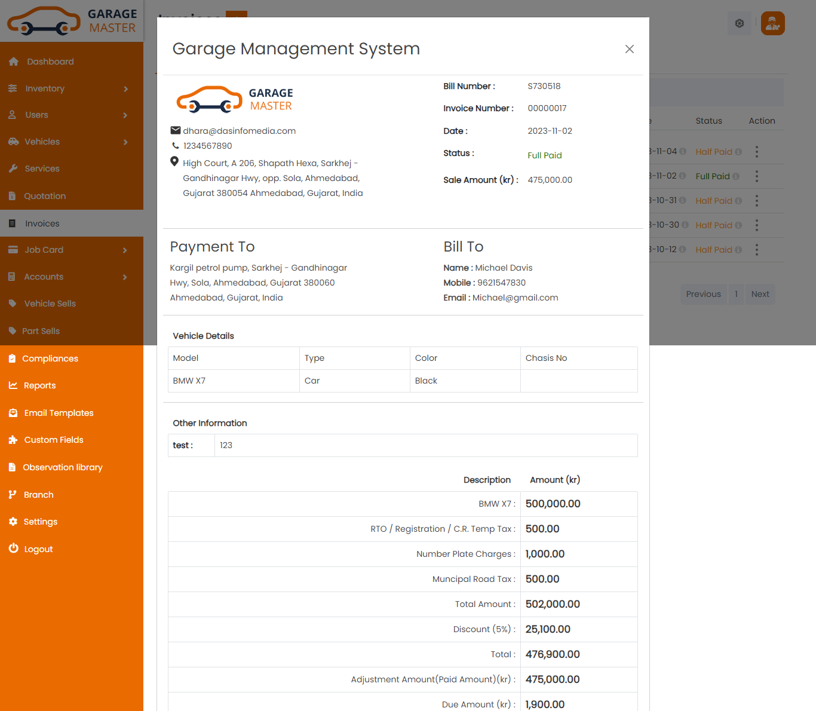Viewport: 816px width, 711px height.
Task: Open the Dashboard from the sidebar
Action: point(50,61)
